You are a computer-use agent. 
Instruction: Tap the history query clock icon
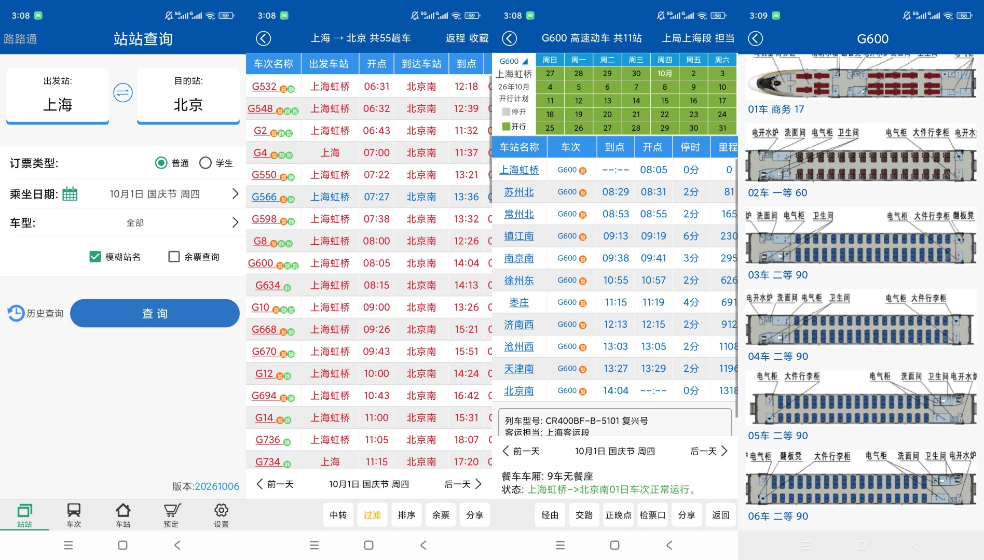tap(16, 313)
